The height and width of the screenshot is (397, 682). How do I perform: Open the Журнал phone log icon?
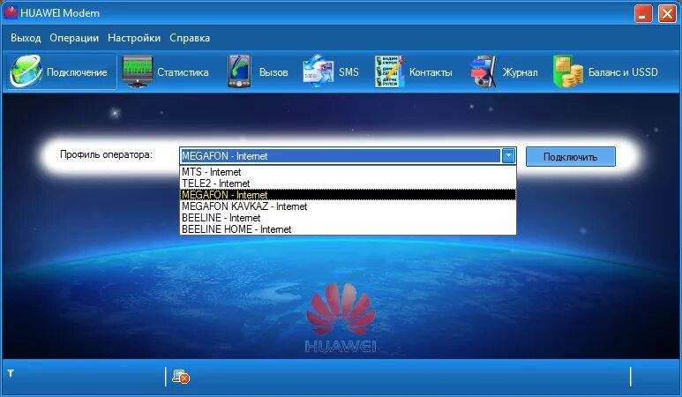[x=483, y=71]
